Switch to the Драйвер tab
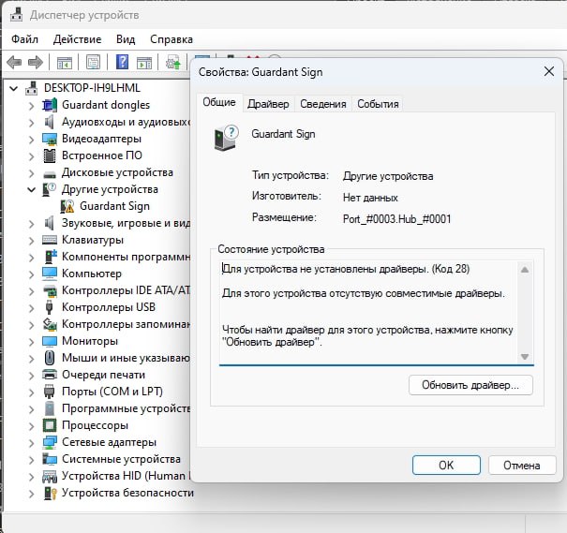567x533 pixels. coord(268,104)
